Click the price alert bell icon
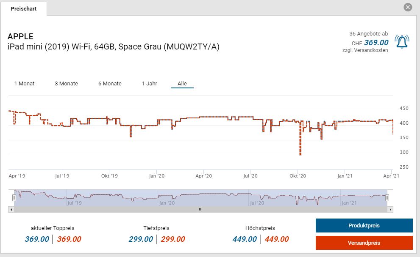 pos(401,41)
